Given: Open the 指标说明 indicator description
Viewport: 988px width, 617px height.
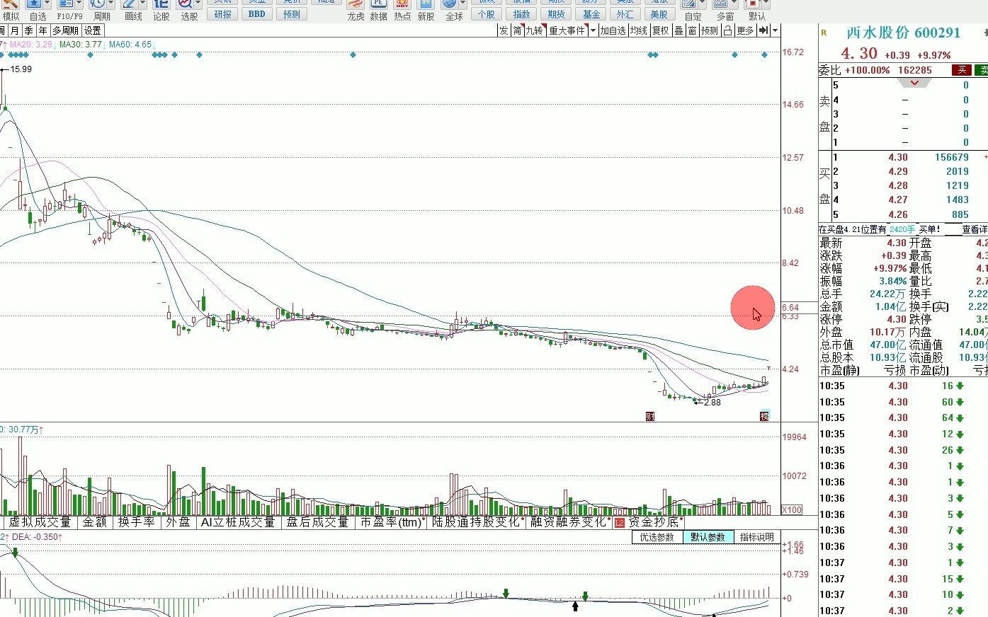Looking at the screenshot, I should pos(757,537).
